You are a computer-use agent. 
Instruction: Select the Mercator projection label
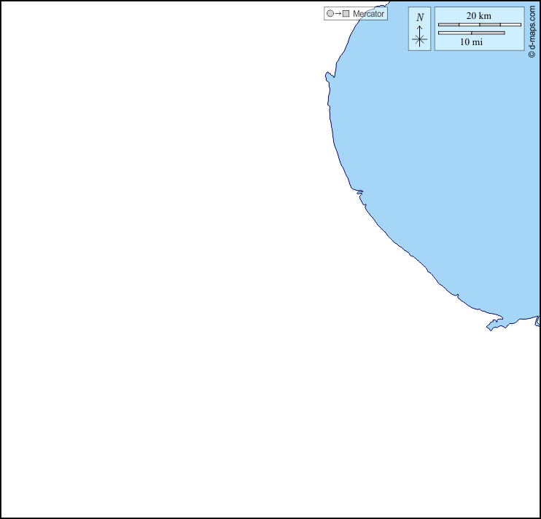368,14
